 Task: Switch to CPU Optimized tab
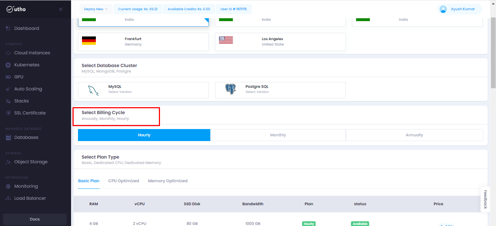coord(124,181)
